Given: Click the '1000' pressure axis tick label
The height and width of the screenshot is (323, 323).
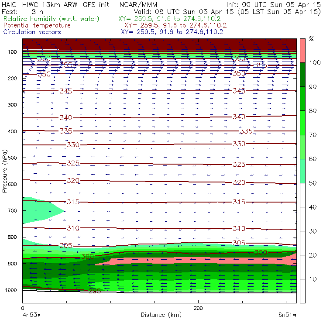Looking at the screenshot, I should point(11,290).
